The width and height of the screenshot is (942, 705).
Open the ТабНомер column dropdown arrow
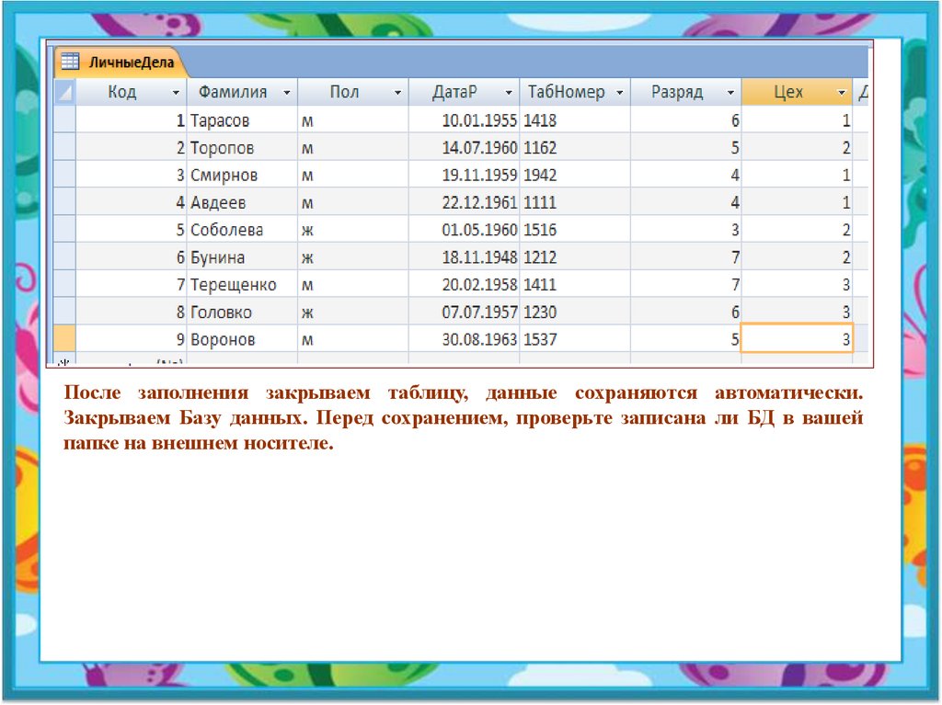(x=619, y=93)
